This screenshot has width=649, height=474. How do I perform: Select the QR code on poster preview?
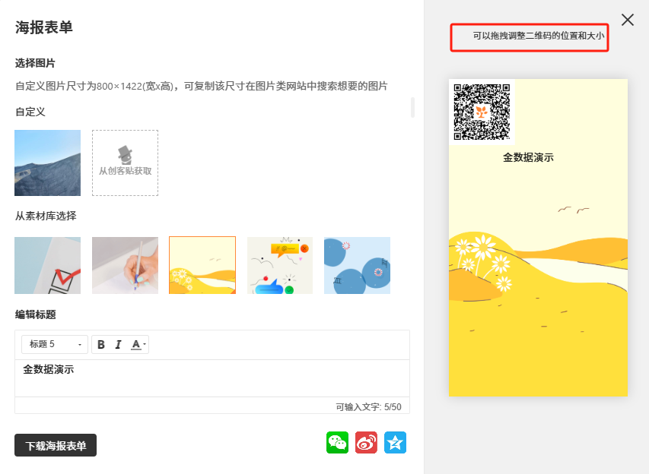(x=482, y=112)
